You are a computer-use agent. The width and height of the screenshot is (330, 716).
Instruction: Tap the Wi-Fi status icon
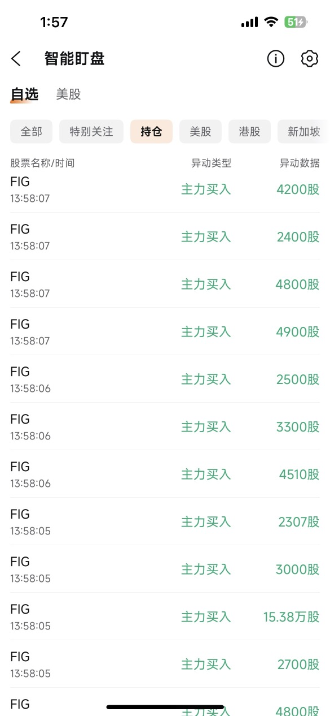(271, 22)
